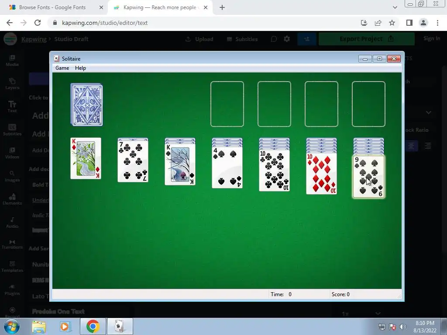Open Layers in Kapwing sidebar
This screenshot has width=447, height=335.
[12, 84]
